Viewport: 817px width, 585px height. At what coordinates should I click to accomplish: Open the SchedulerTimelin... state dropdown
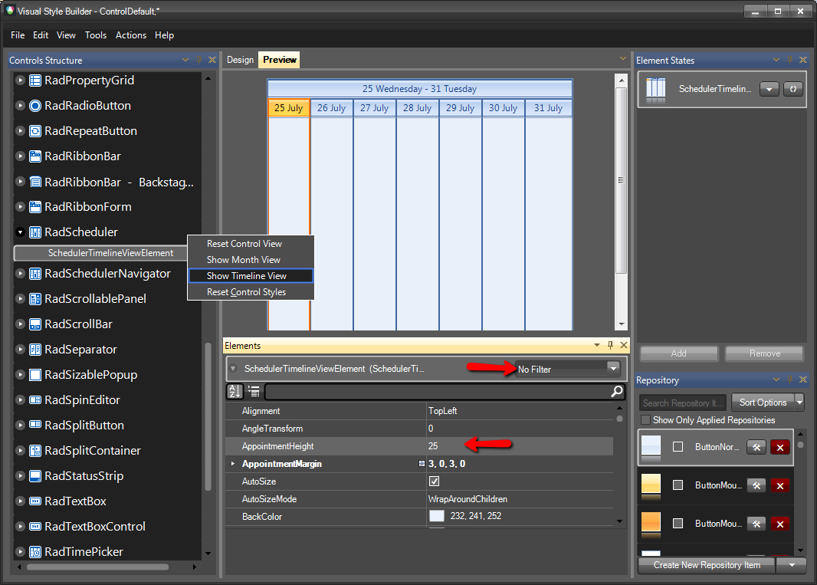[769, 89]
